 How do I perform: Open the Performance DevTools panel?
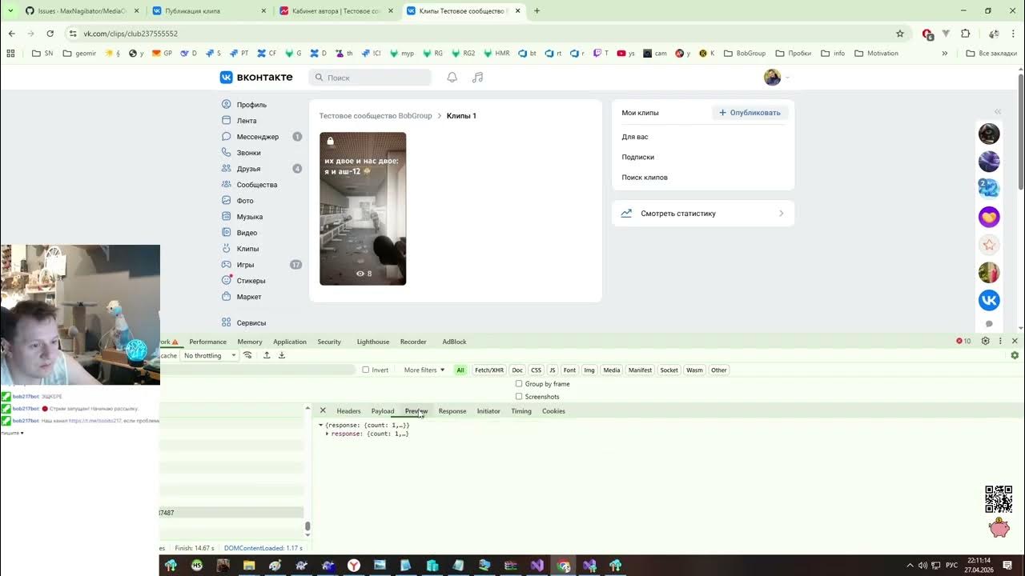pyautogui.click(x=208, y=342)
